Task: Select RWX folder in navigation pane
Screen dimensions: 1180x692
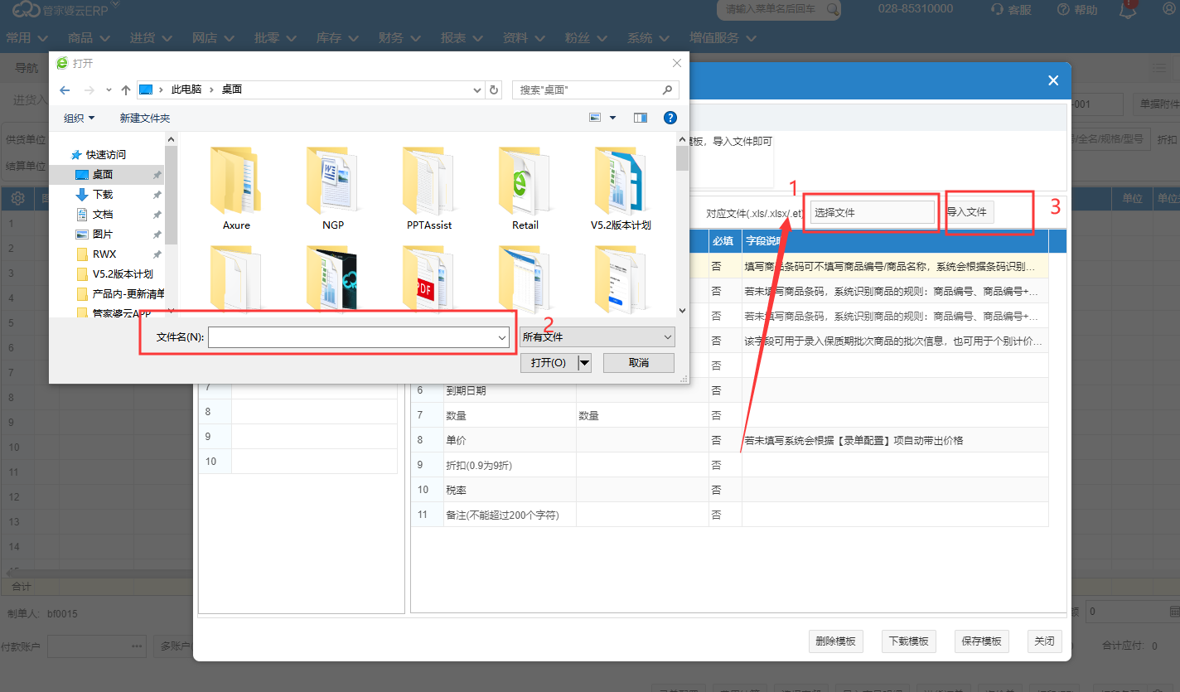Action: [104, 254]
